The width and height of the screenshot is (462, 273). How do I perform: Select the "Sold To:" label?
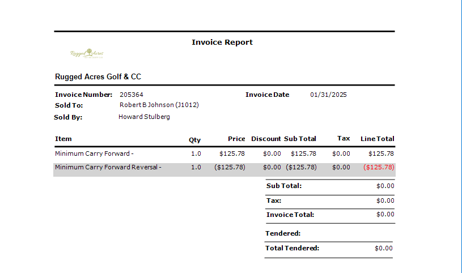coord(69,105)
